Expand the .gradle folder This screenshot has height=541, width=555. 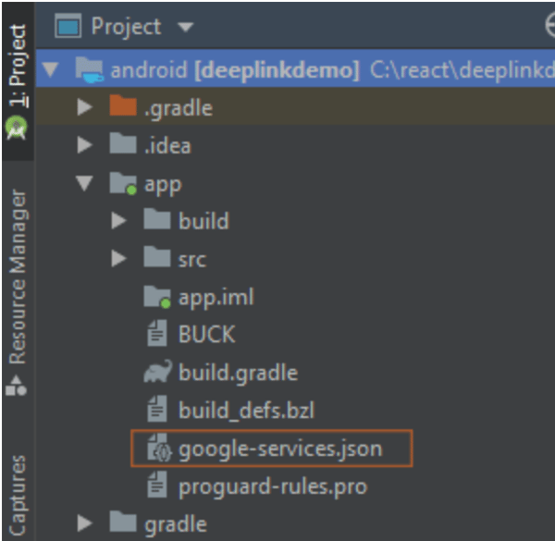point(85,108)
